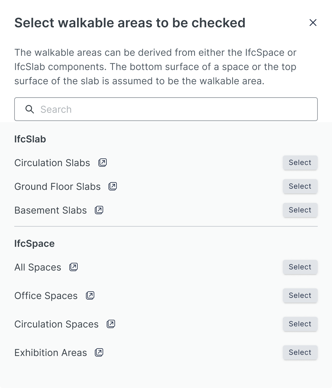Select the Office Spaces option
332x388 pixels.
tap(300, 295)
